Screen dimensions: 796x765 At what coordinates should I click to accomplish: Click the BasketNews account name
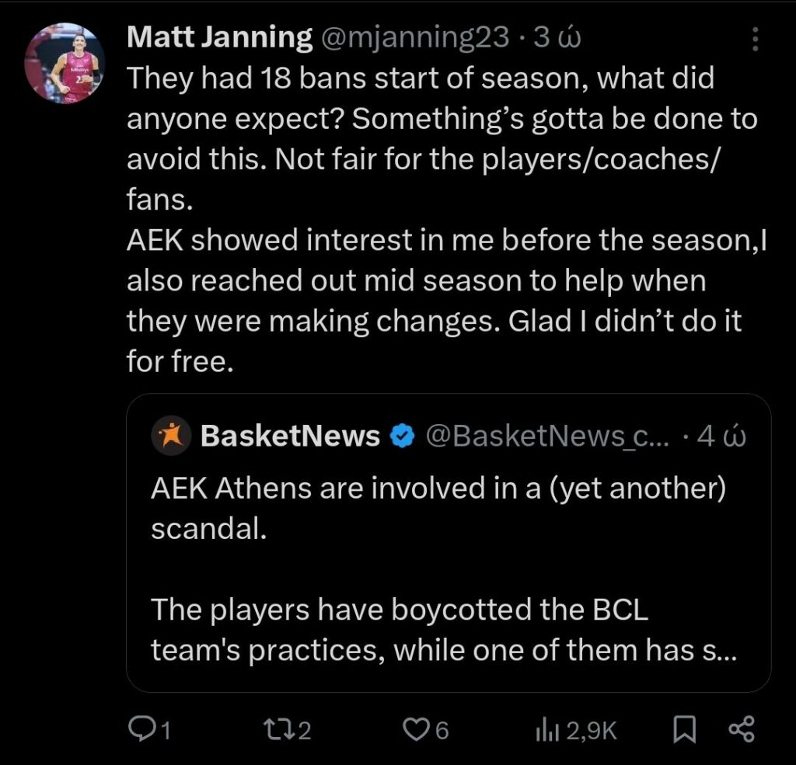[x=290, y=436]
